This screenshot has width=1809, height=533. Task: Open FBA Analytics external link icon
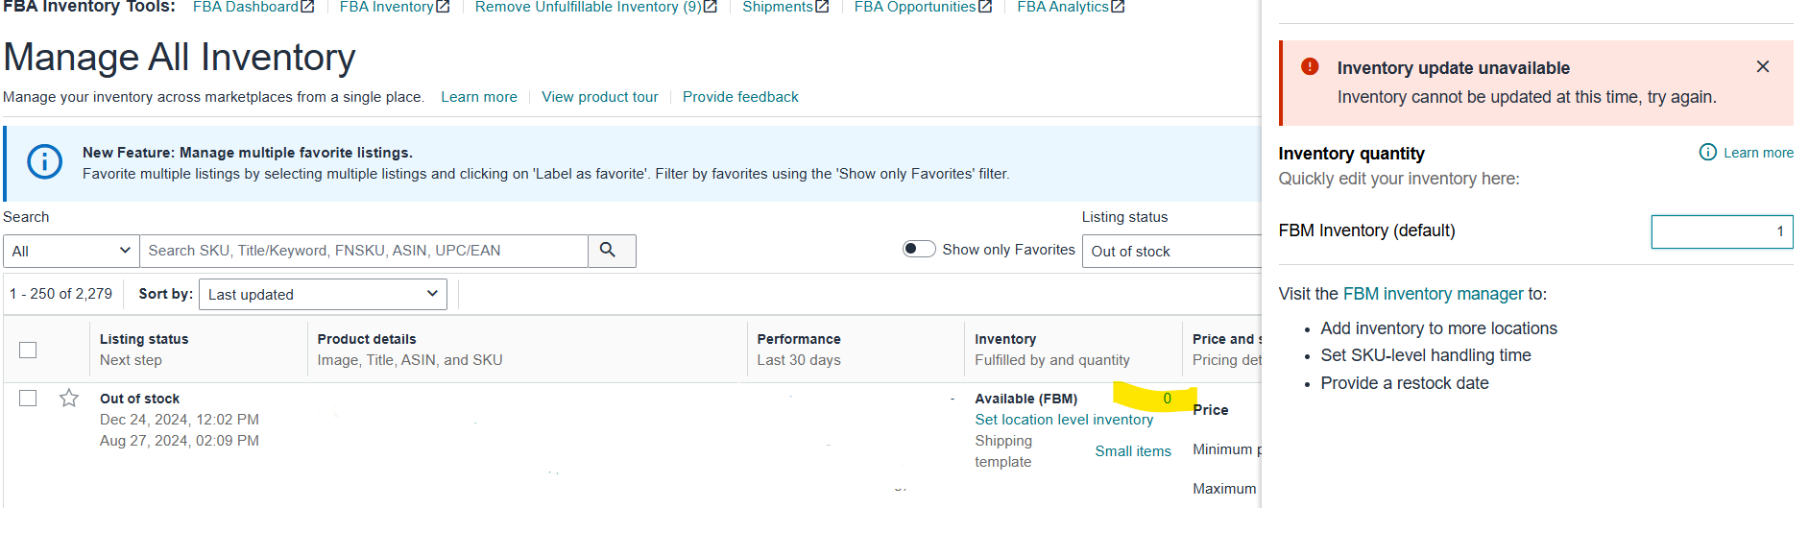(x=1118, y=7)
